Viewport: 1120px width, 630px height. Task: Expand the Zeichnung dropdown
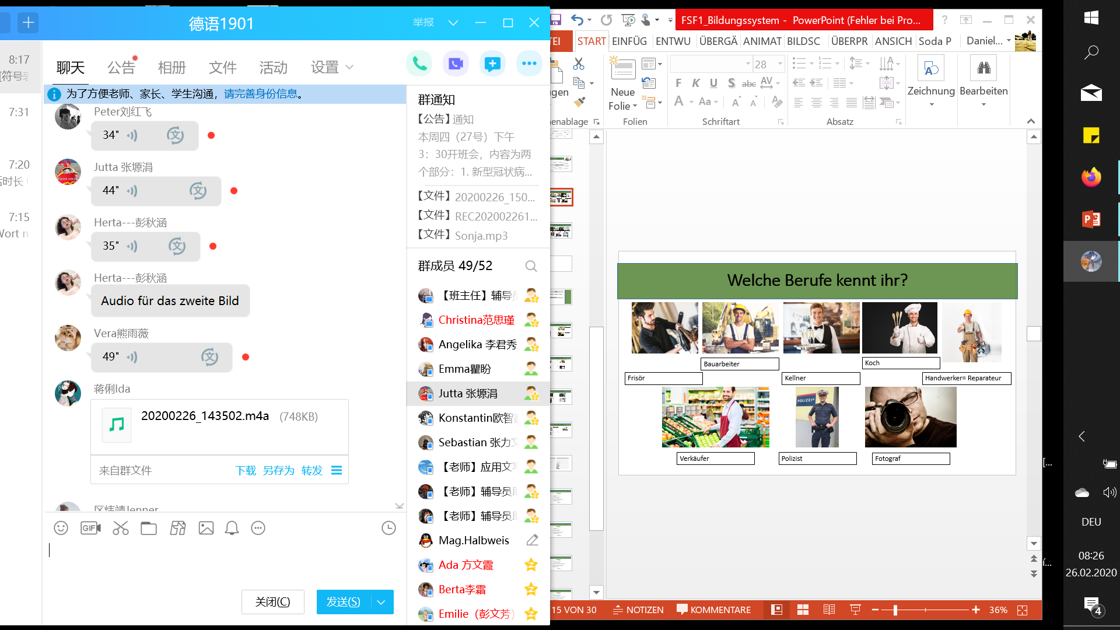pyautogui.click(x=931, y=104)
